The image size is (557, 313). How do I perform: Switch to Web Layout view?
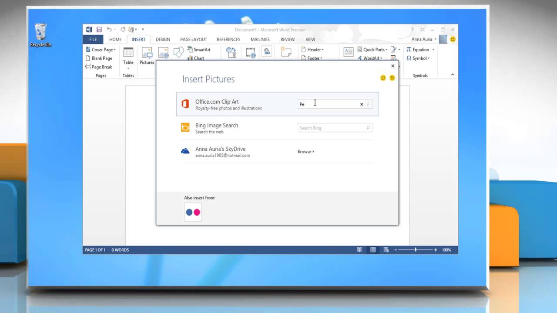(386, 250)
